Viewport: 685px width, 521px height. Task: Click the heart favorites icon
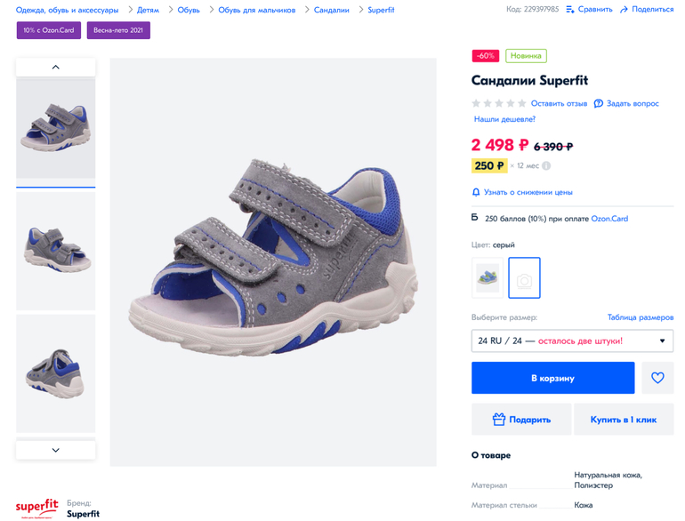point(657,378)
